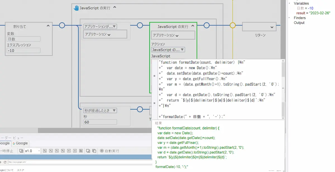Click the yellow junction circle before リターン
Image resolution: width=335 pixels, height=172 pixels.
click(x=233, y=25)
